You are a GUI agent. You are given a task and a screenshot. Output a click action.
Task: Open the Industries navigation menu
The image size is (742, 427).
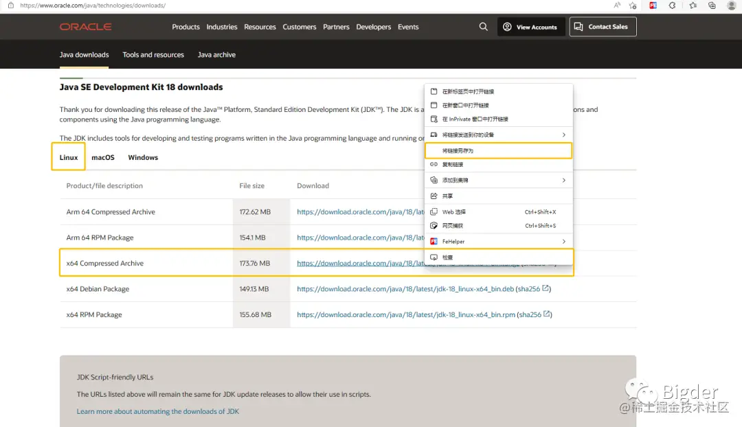coord(221,27)
